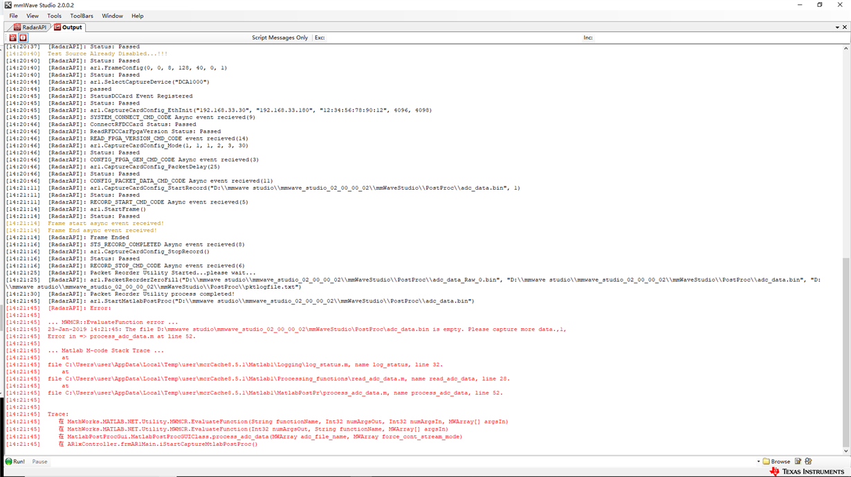Open the File menu
Viewport: 851px width, 477px height.
pos(14,16)
